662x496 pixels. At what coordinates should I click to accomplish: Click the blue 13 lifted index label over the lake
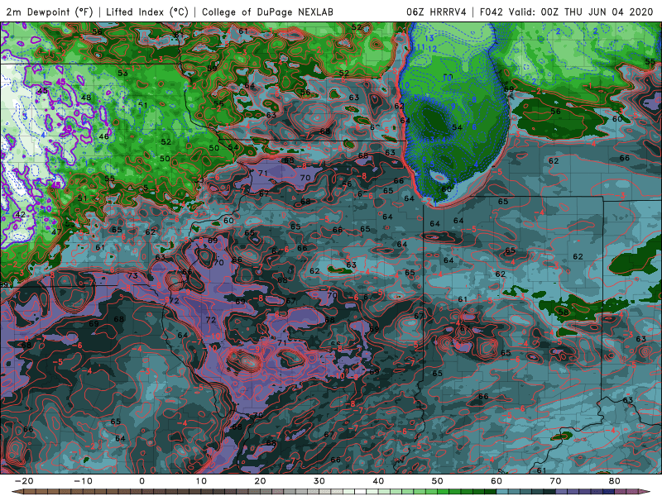pyautogui.click(x=429, y=38)
